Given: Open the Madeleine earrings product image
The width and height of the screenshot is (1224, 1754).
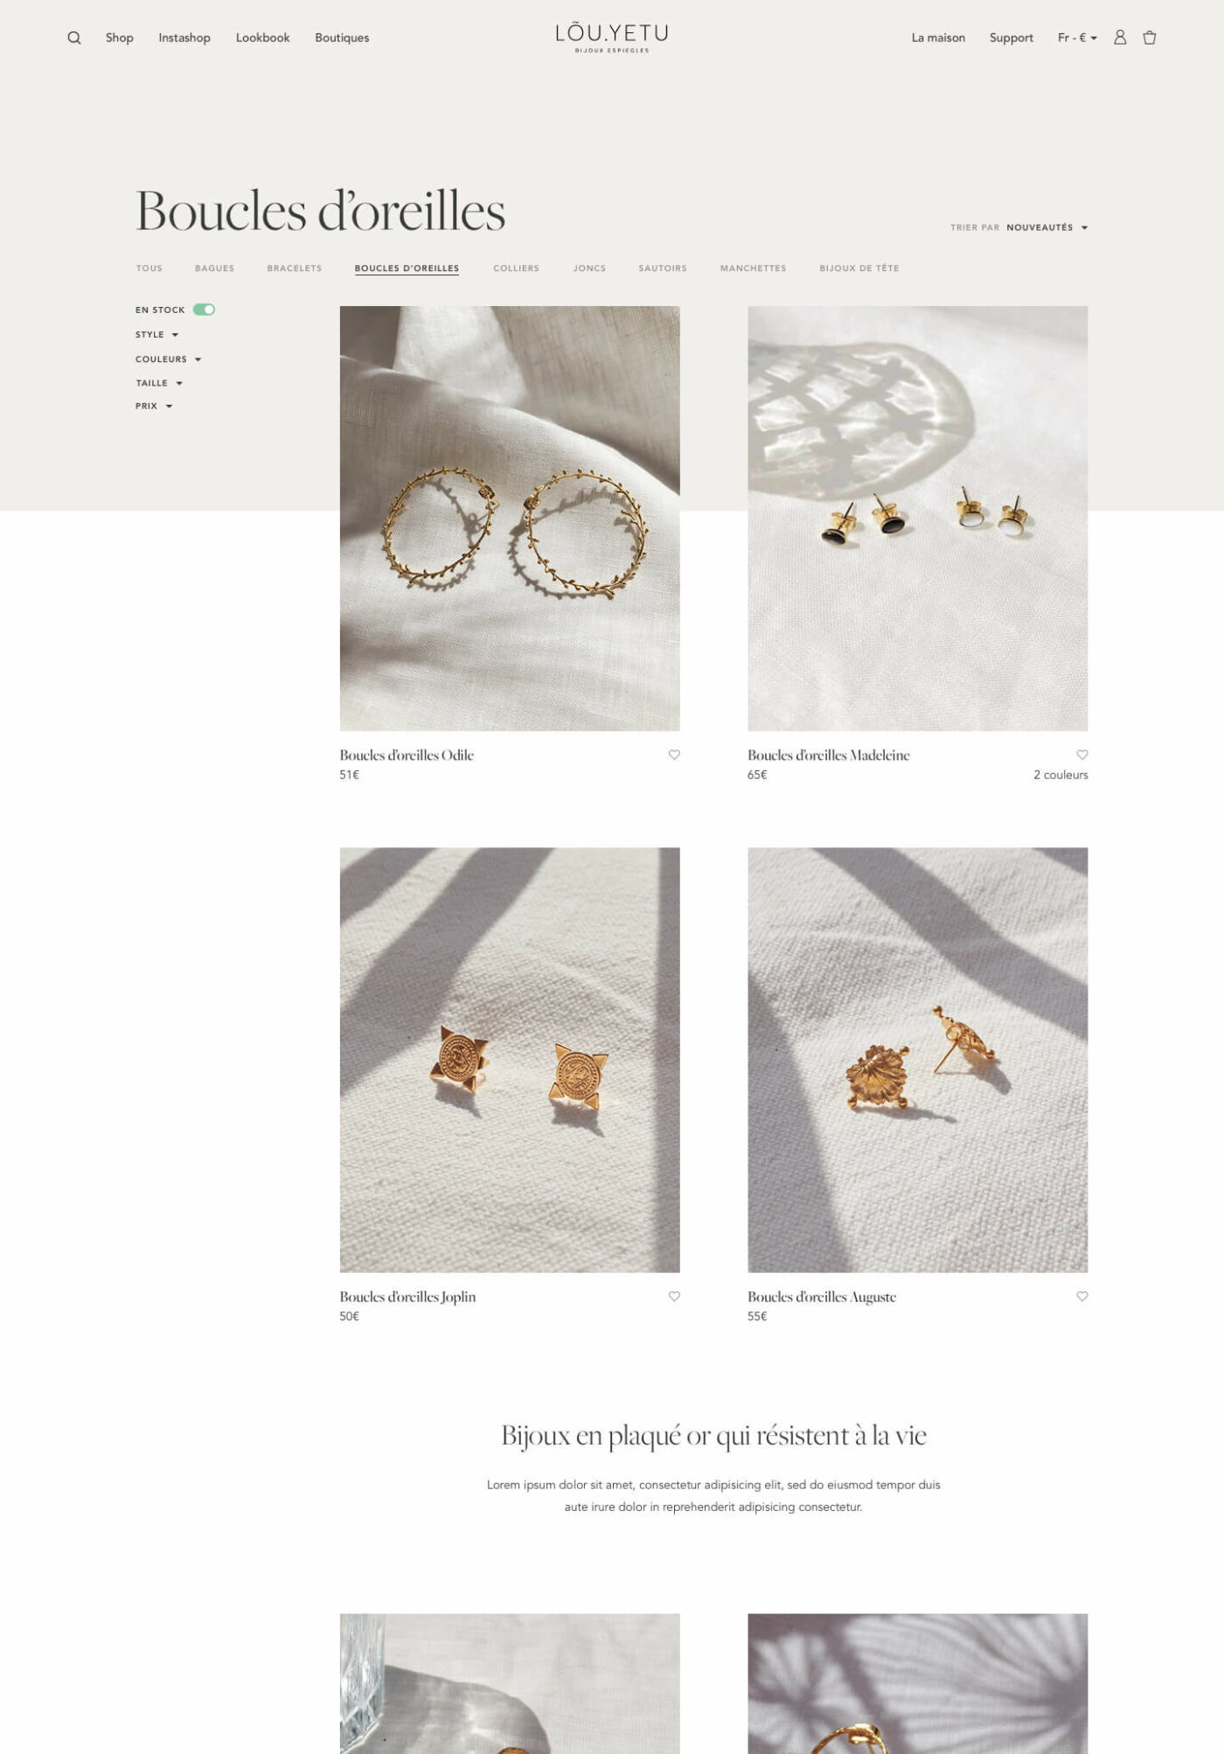Looking at the screenshot, I should (917, 518).
